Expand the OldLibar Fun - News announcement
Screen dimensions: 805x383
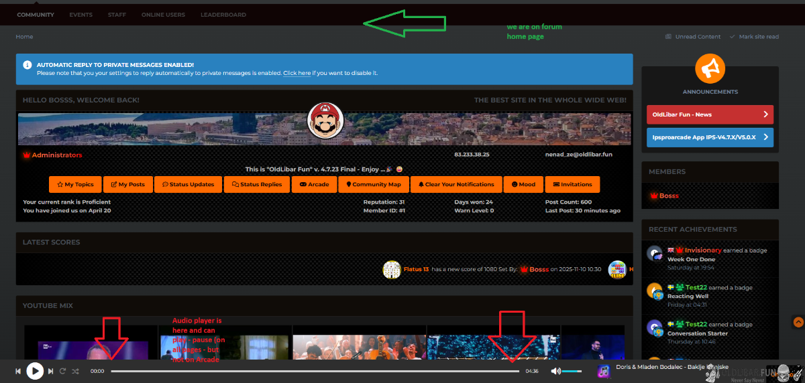coord(710,114)
